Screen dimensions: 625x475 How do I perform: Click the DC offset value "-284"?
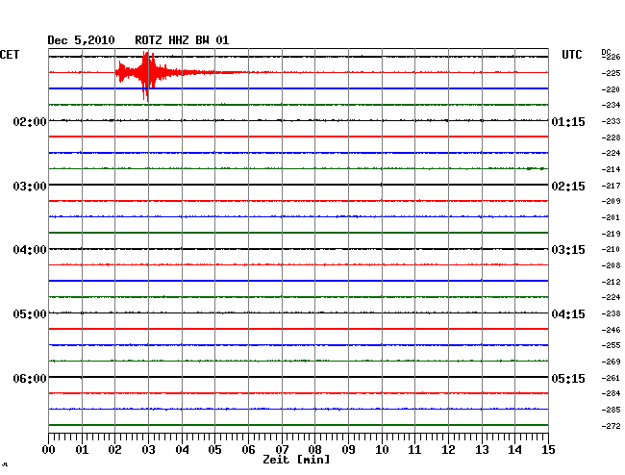[611, 394]
